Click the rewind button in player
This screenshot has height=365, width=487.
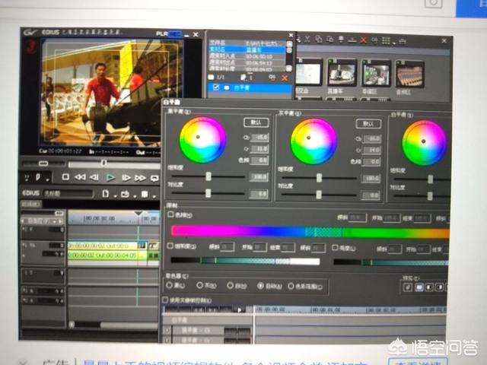[x=80, y=177]
